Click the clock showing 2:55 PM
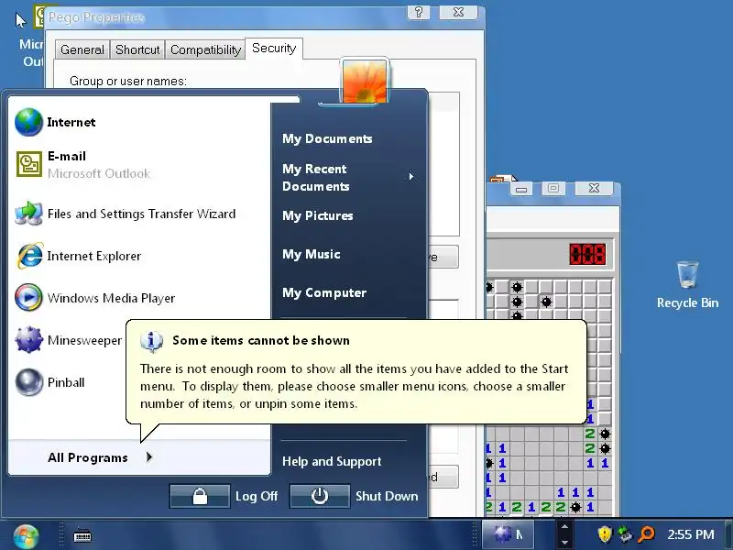This screenshot has width=733, height=550. point(691,534)
